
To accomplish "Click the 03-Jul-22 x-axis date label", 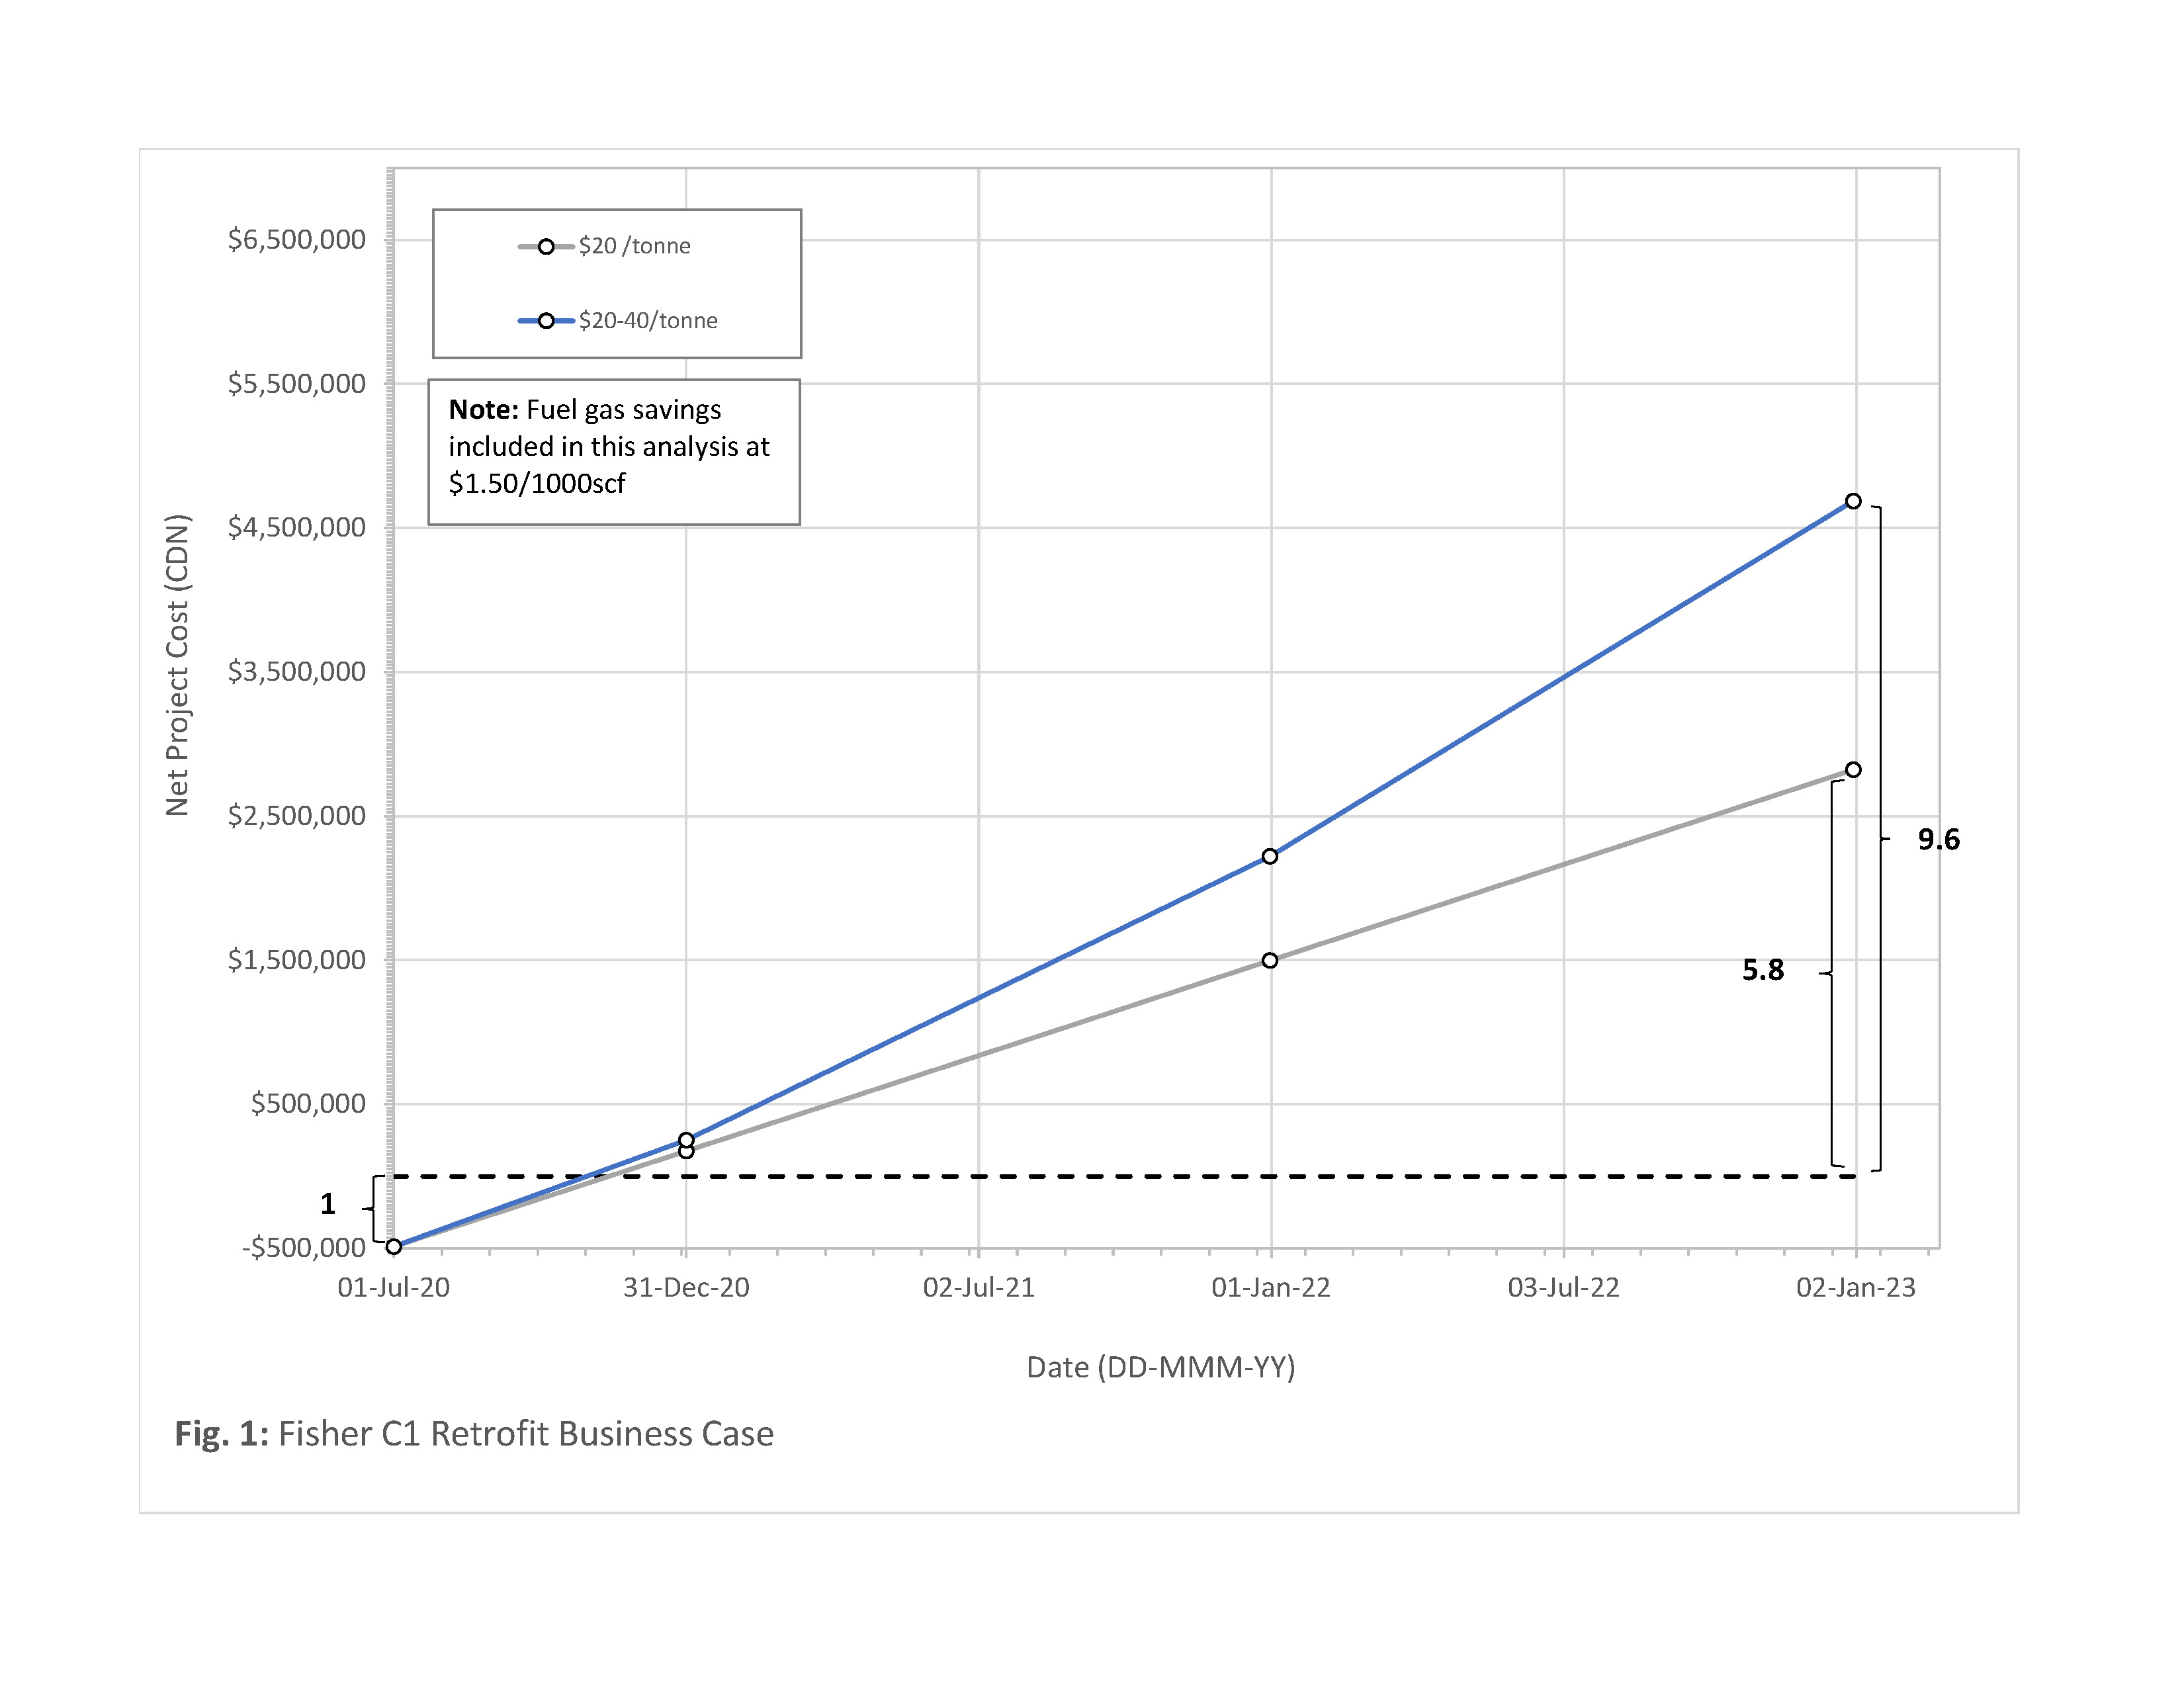I will pyautogui.click(x=1563, y=1288).
